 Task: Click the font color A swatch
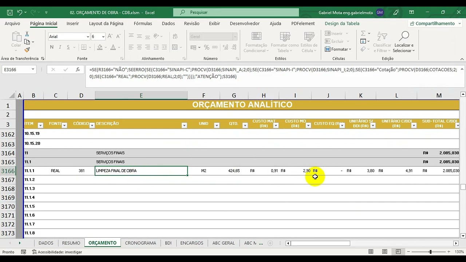[113, 47]
